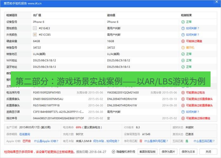Click the green check icon for 蓝牙地址
The width and height of the screenshot is (221, 158).
[183, 67]
